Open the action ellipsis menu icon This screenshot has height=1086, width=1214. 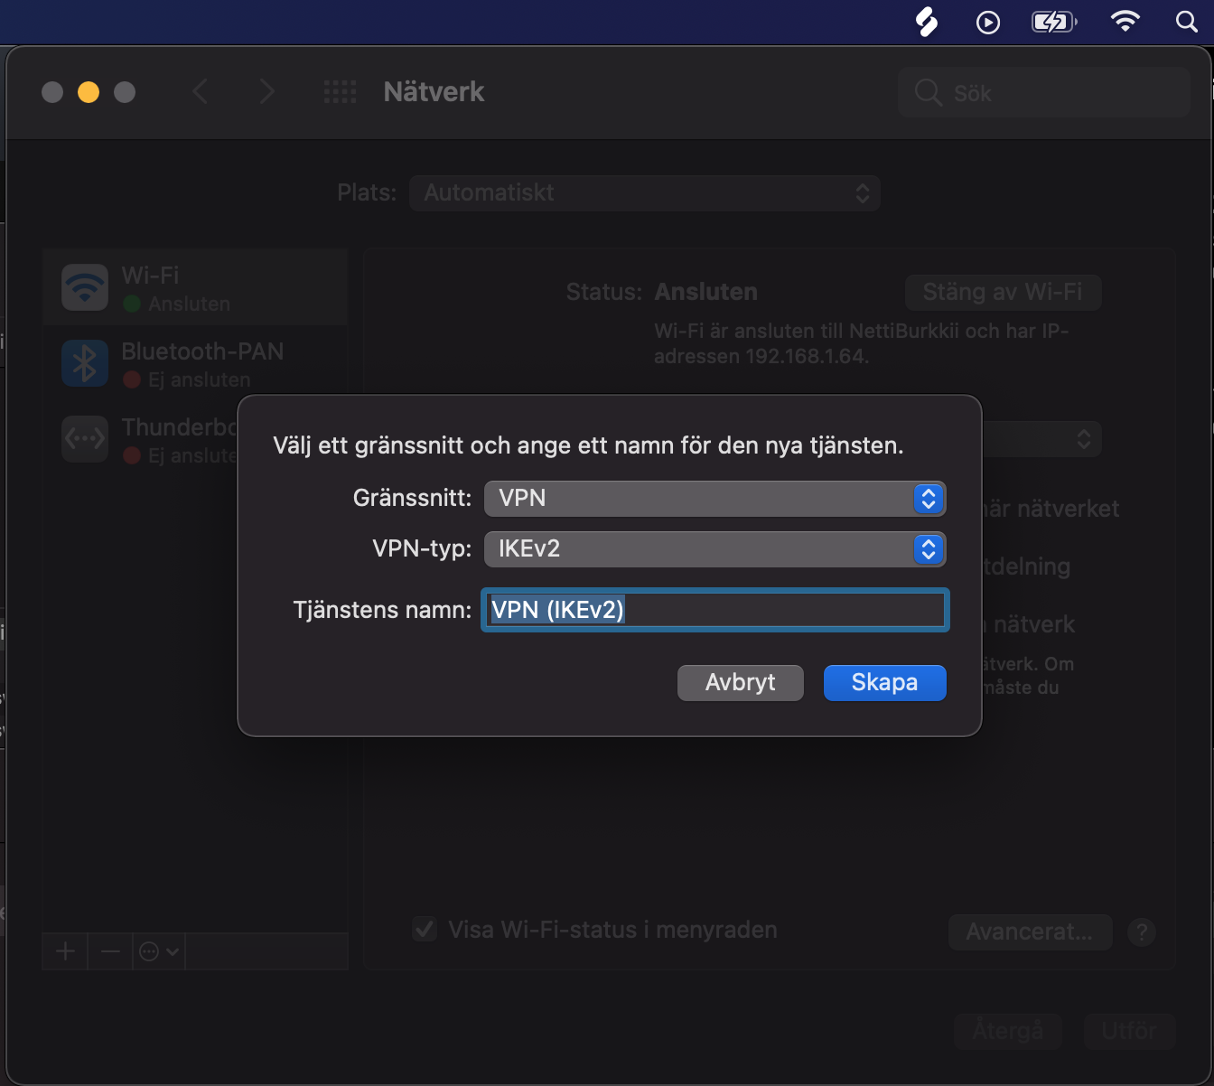click(x=156, y=950)
